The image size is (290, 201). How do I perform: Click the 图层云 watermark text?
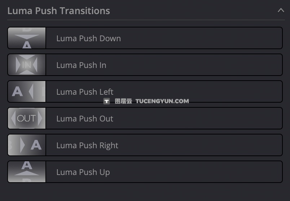[x=123, y=101]
